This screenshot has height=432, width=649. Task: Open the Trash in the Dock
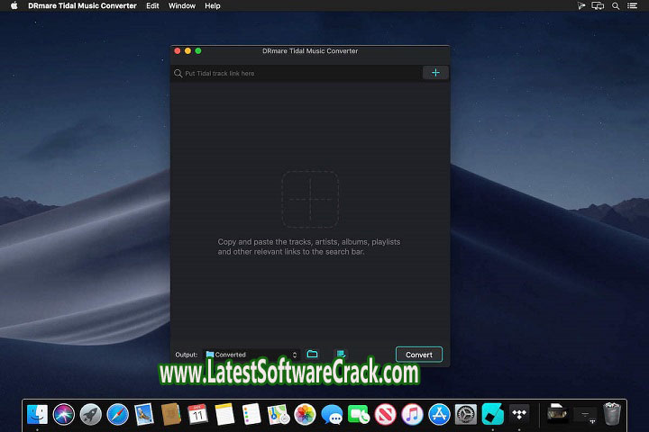[612, 415]
